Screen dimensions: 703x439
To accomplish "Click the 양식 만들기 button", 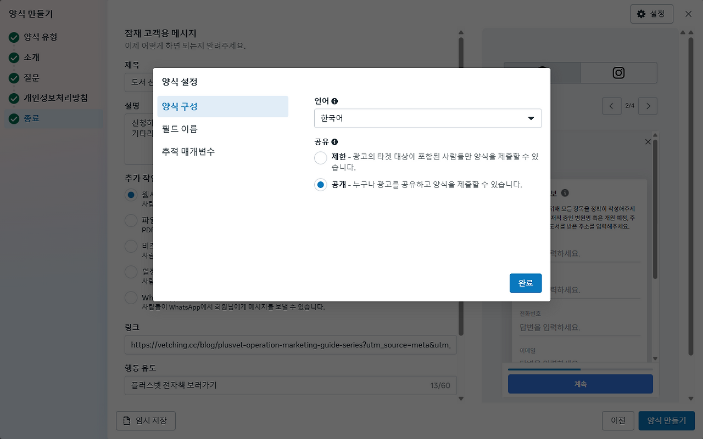I will 666,420.
